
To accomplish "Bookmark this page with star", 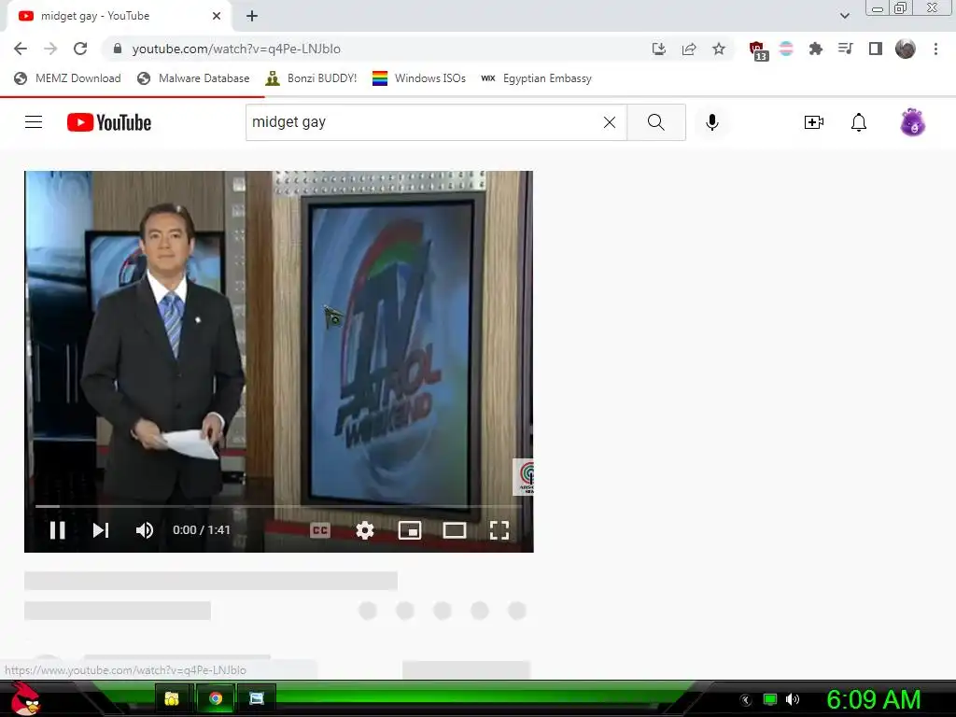I will coord(719,49).
